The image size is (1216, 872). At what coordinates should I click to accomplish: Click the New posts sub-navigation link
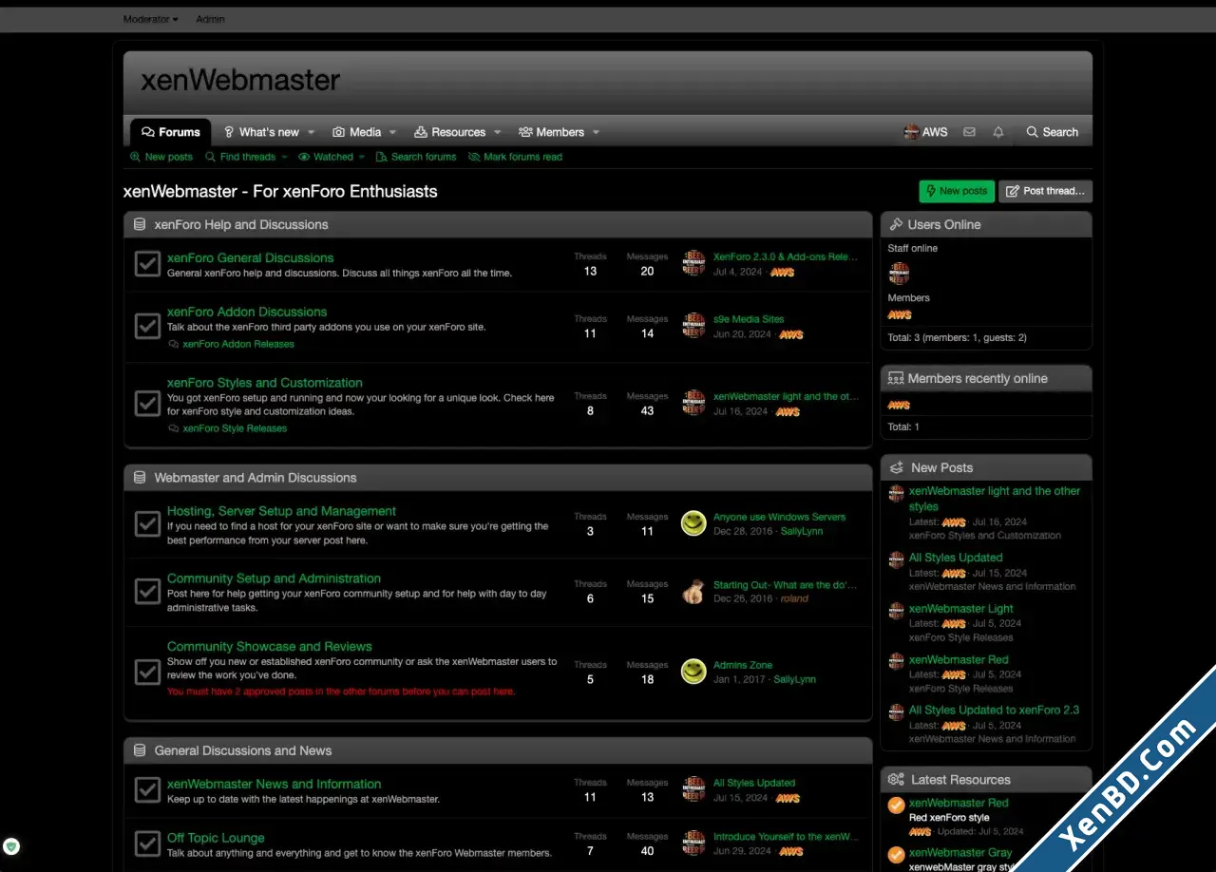pyautogui.click(x=161, y=157)
